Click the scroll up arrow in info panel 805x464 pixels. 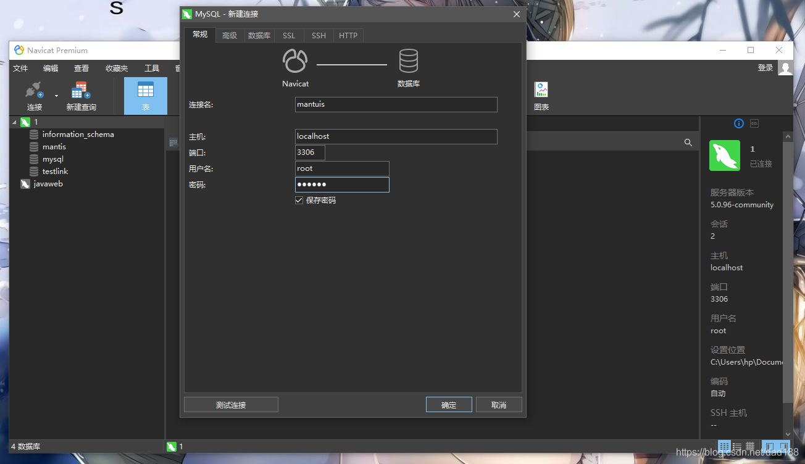click(788, 136)
